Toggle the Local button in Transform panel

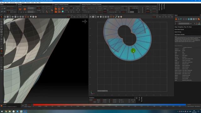click(x=91, y=100)
